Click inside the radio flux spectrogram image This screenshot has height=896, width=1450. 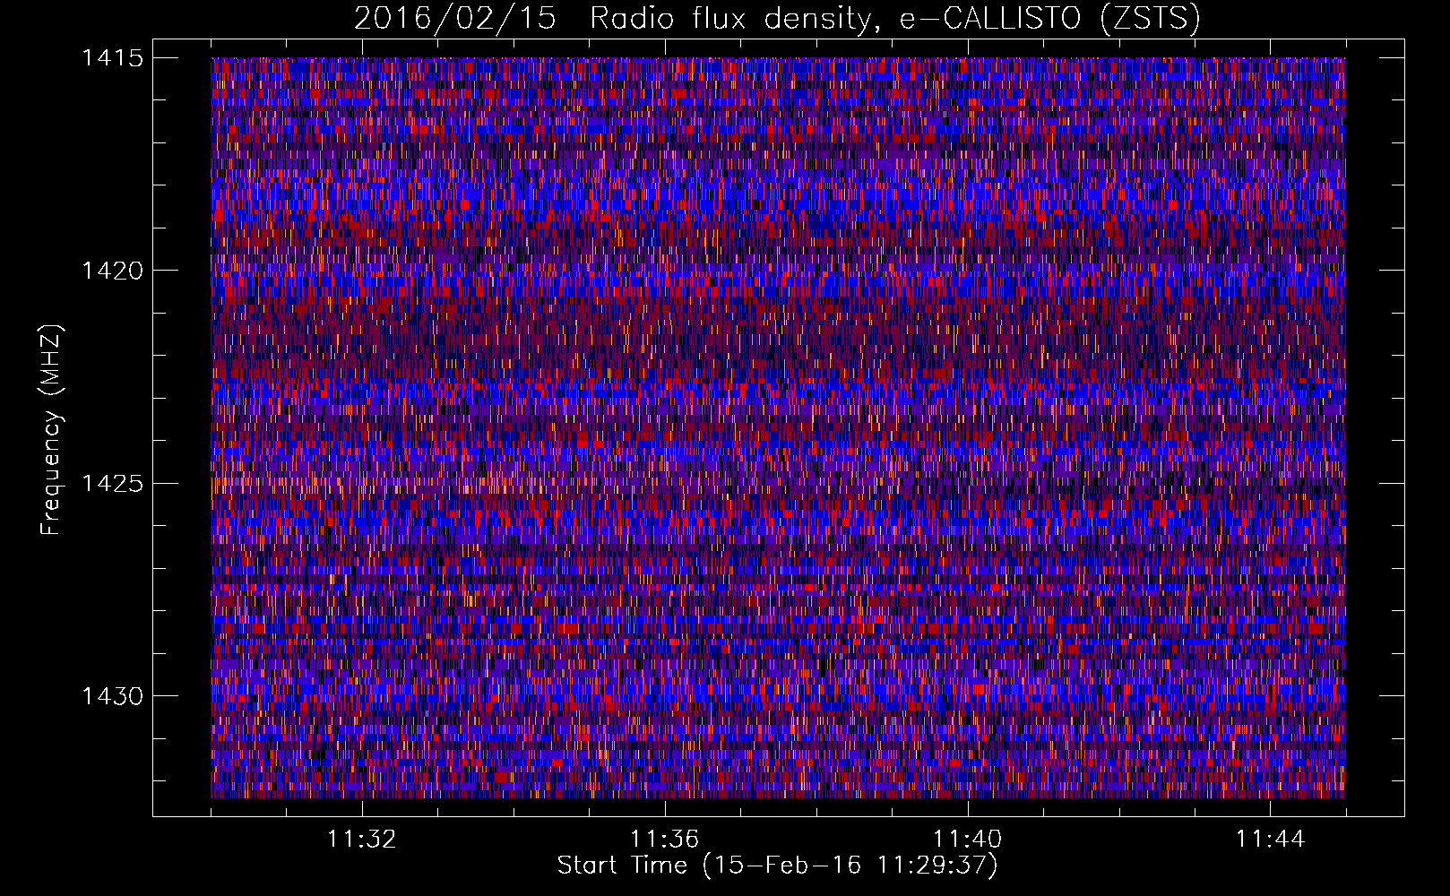pos(778,427)
